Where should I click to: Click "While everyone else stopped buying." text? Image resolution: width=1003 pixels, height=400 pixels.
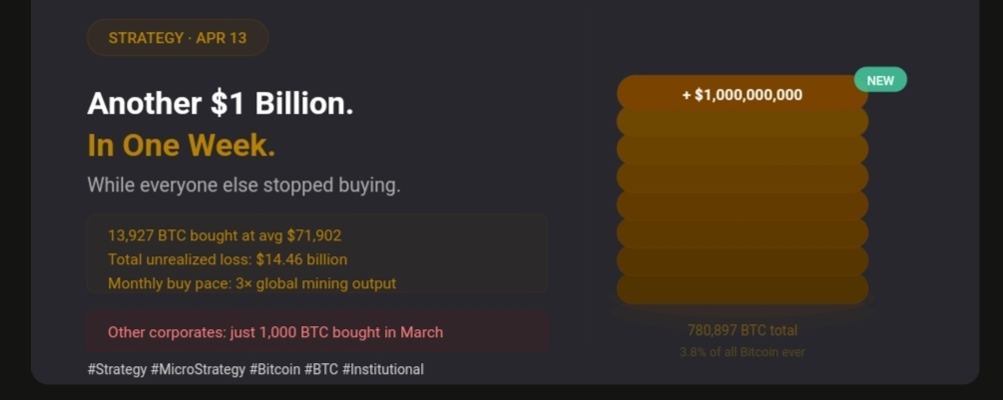244,186
